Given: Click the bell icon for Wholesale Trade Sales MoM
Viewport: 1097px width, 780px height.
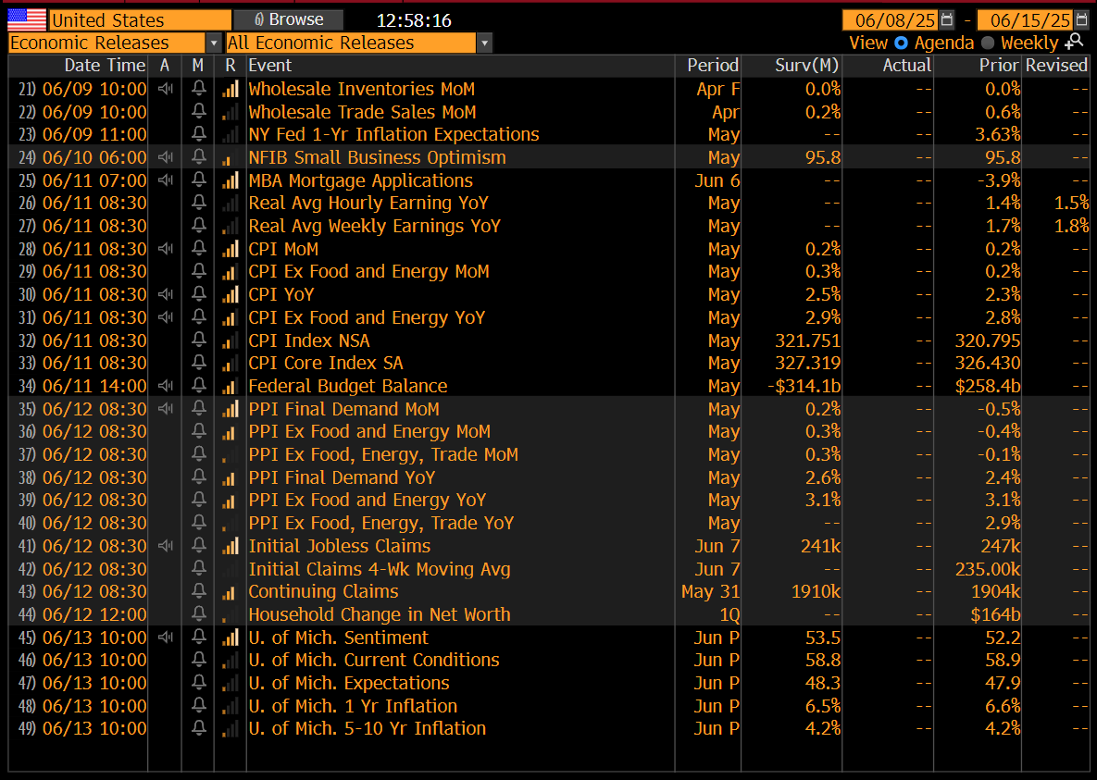Looking at the screenshot, I should (199, 111).
